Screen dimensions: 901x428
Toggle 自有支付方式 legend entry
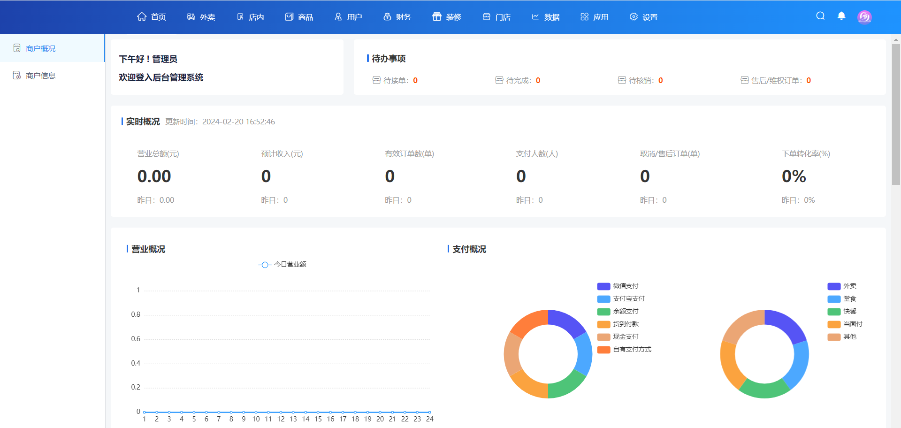pos(624,349)
